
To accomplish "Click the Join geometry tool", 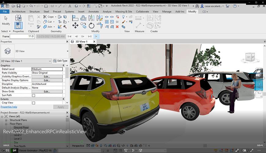I will 48,27.
